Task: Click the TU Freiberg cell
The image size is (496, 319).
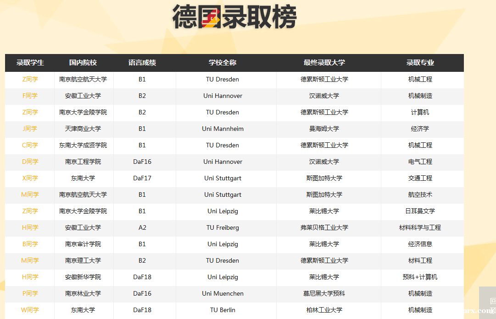Action: tap(223, 227)
